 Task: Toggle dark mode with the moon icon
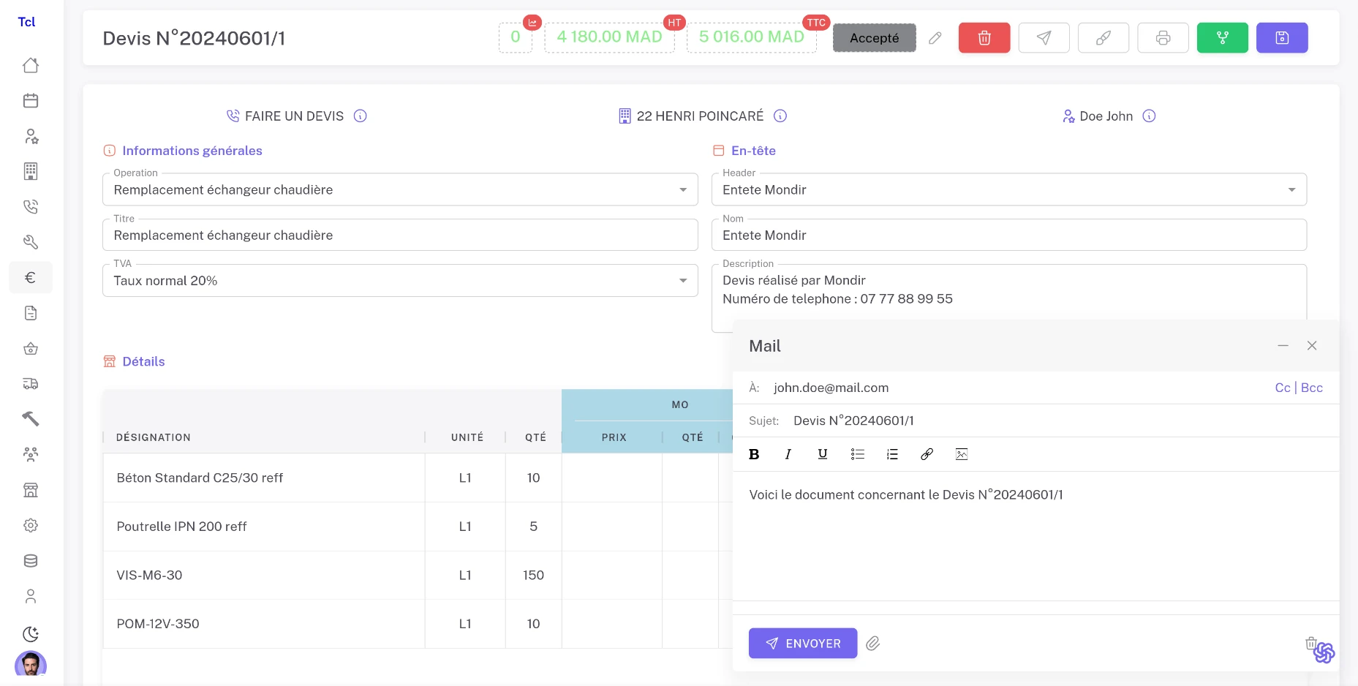[30, 632]
